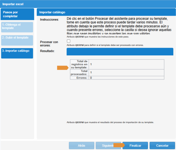Viewport: 176px width, 150px height.
Task: Click the orange arrow beside the results table
Action: tap(63, 68)
